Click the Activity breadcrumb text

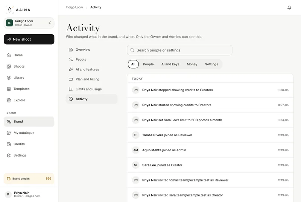pos(96,7)
